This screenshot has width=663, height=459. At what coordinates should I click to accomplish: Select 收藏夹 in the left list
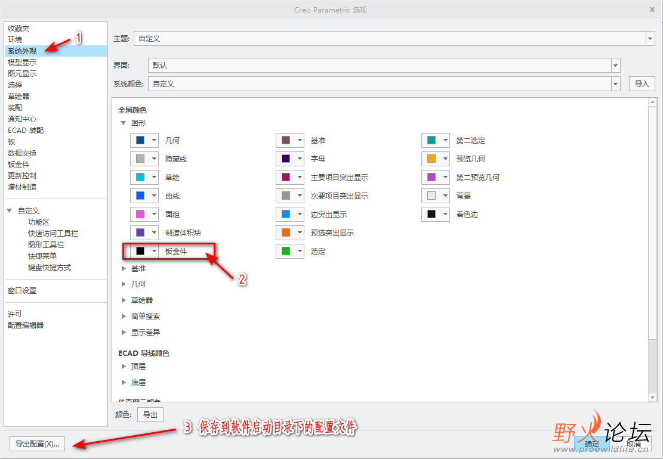tap(18, 28)
